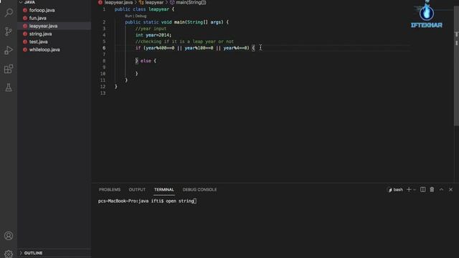Viewport: 459px width, 258px height.
Task: Open the Source Control view
Action: (9, 32)
